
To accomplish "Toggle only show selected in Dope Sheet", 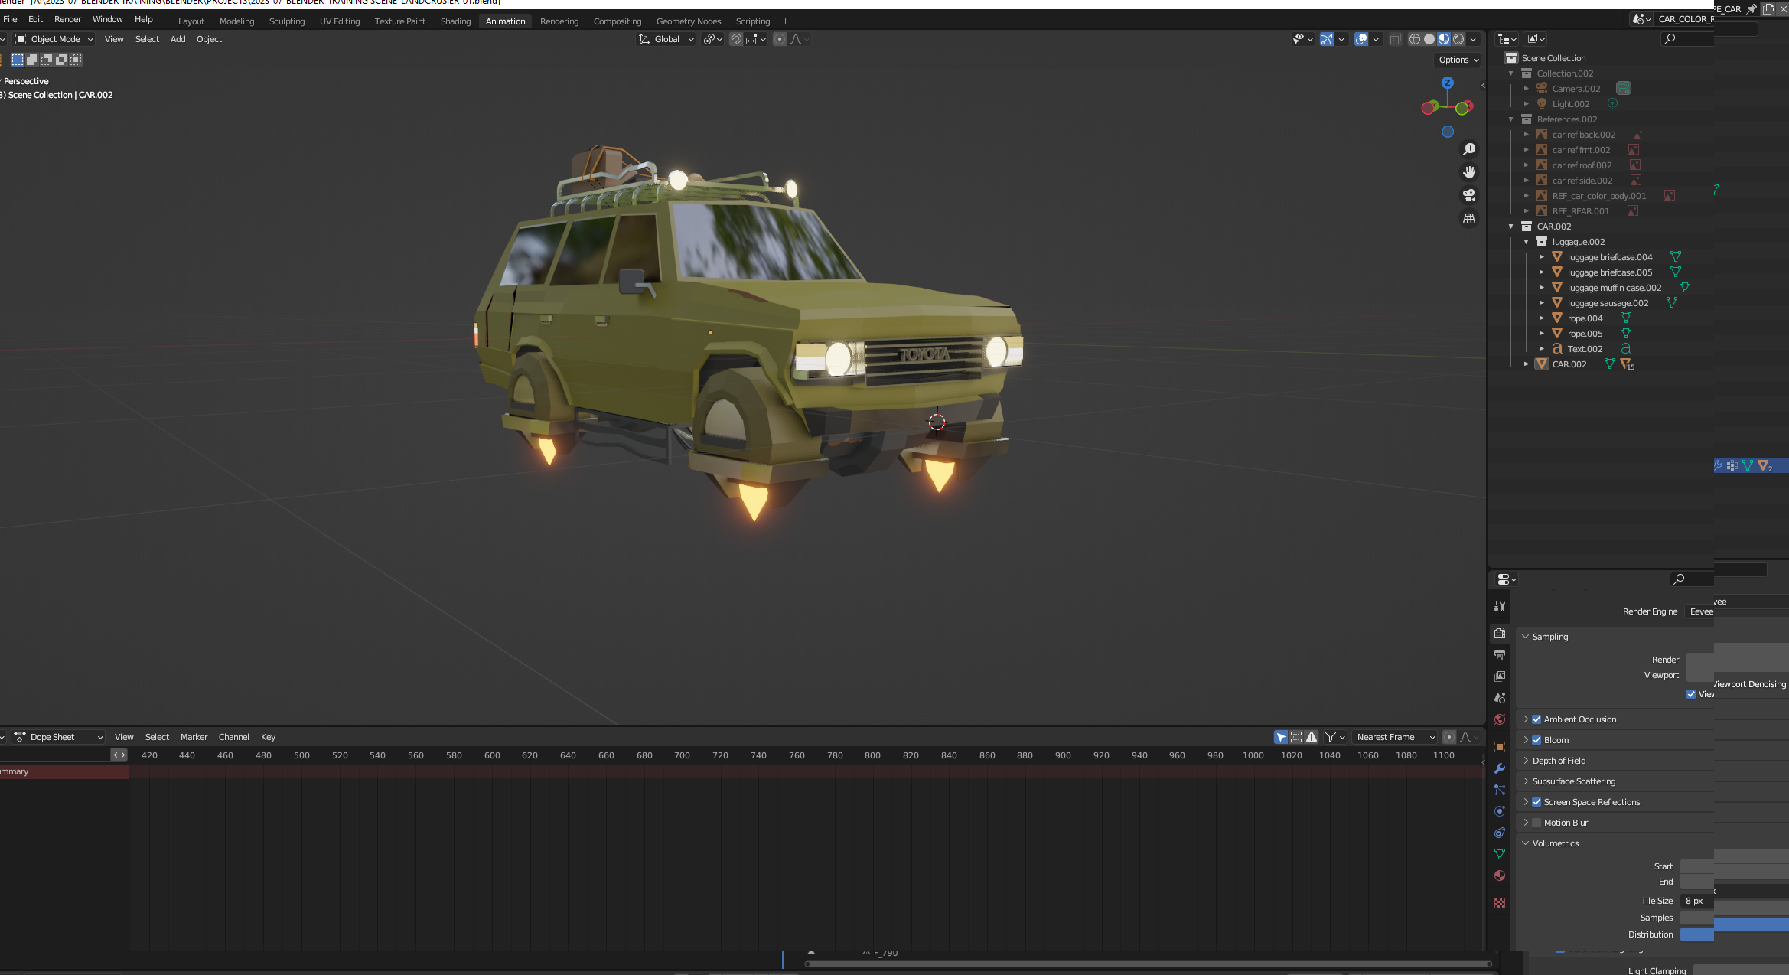I will coord(1281,737).
